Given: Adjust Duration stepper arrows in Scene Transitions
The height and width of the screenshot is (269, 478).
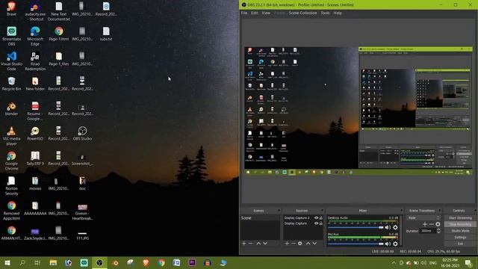Looking at the screenshot, I should (x=438, y=231).
